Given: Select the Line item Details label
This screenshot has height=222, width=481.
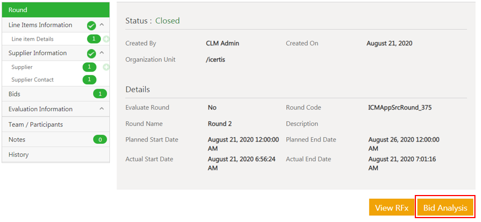Looking at the screenshot, I should coord(33,39).
